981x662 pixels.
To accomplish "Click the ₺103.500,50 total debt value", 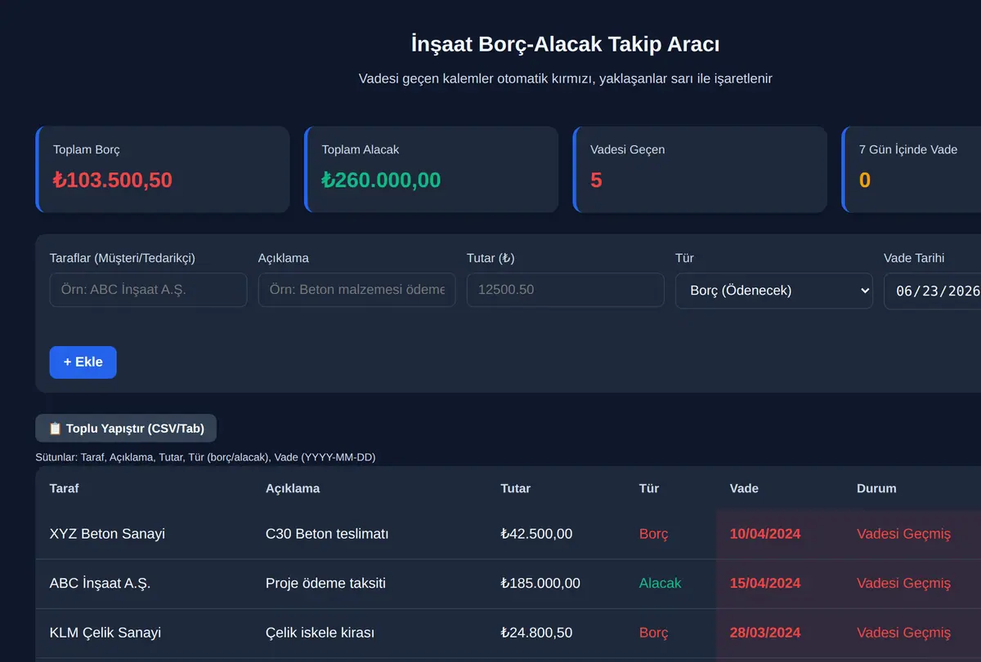I will [x=113, y=180].
